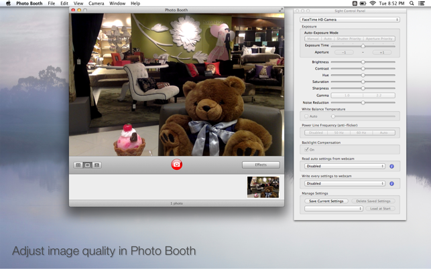Adjust the Brightness slider
The width and height of the screenshot is (431, 269).
tap(363, 62)
